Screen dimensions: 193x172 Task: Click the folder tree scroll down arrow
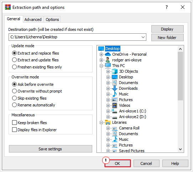pos(180,149)
